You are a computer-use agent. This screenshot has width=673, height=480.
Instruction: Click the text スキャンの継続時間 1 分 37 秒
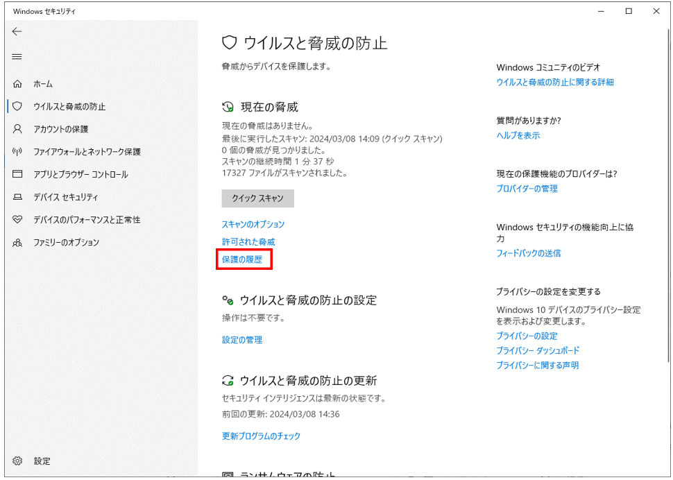click(278, 162)
